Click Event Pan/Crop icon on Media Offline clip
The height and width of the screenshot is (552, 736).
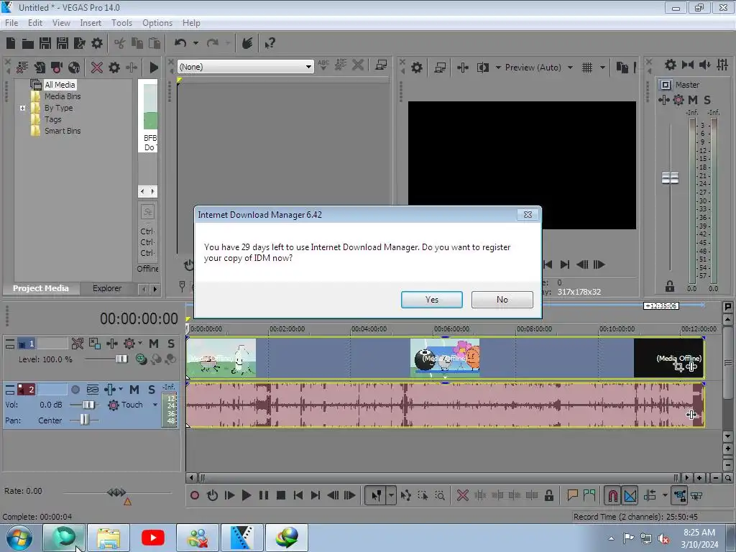(x=678, y=366)
